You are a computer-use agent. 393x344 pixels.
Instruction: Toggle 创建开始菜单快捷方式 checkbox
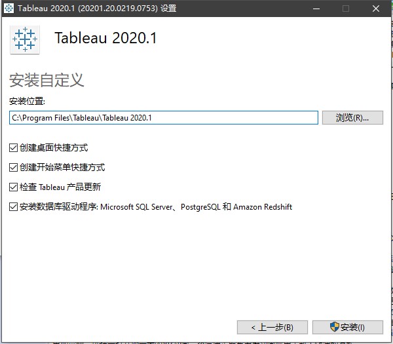click(13, 167)
